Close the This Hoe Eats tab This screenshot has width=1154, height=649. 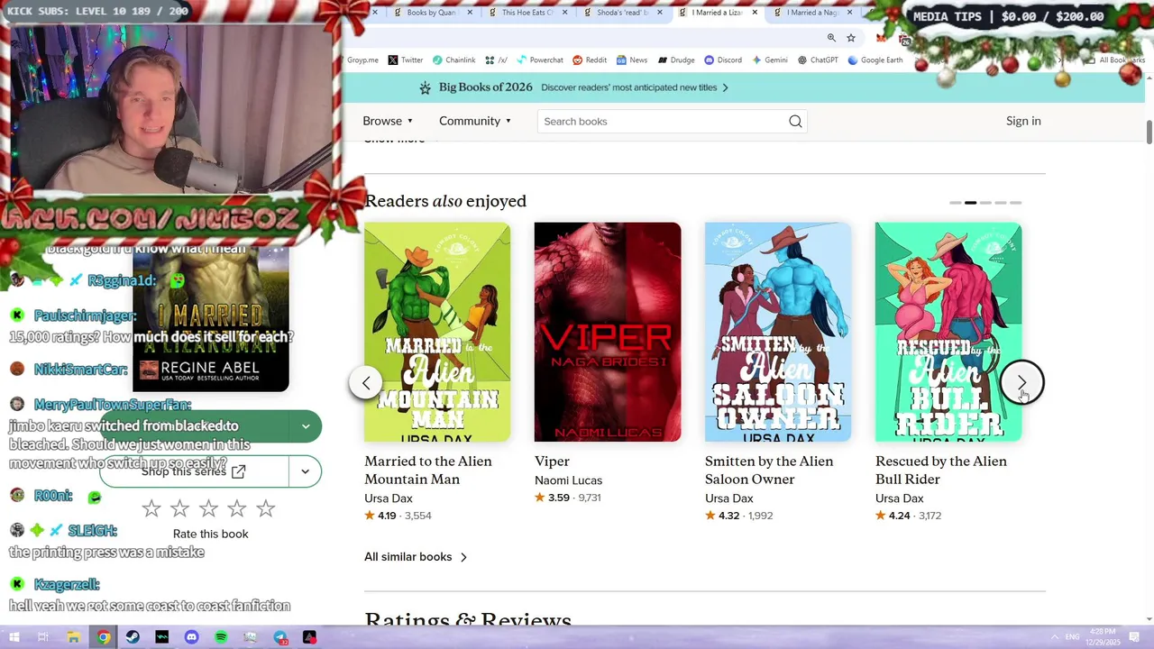(564, 13)
